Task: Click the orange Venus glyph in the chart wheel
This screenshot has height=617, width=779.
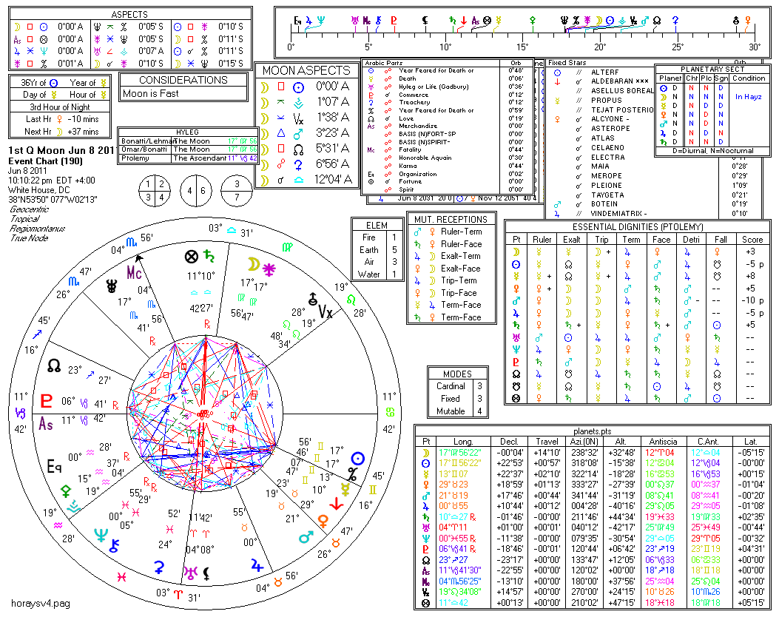Action: coord(323,521)
